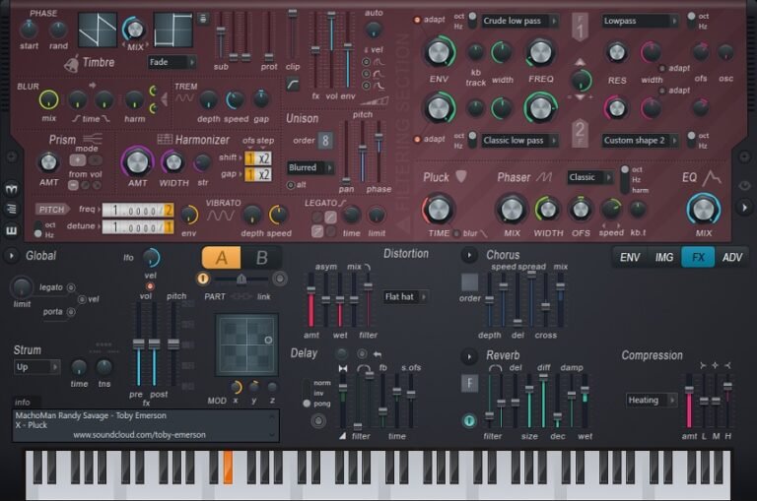Expand the Global section arrow
Viewport: 757px width, 501px height.
tap(11, 256)
